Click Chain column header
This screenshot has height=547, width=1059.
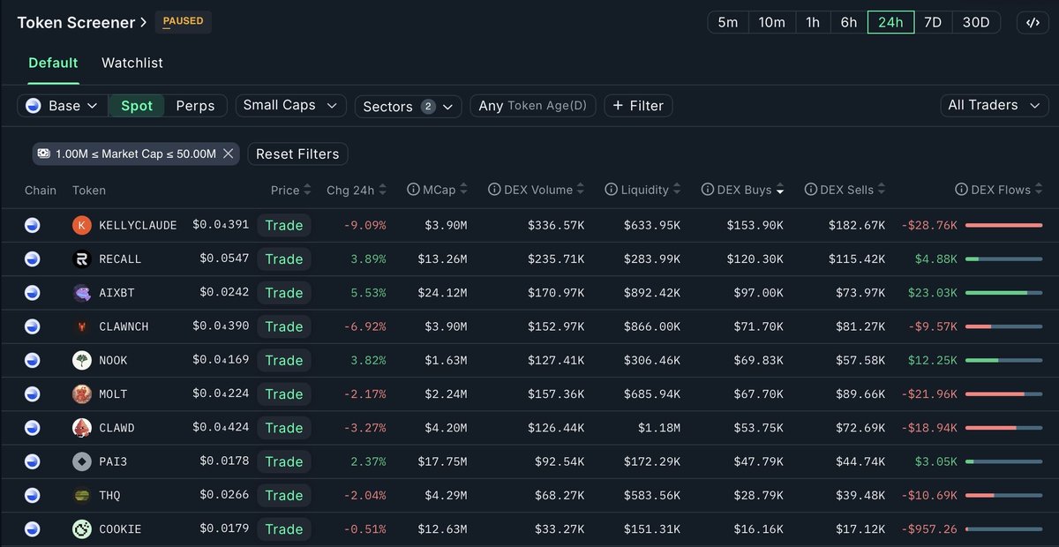(41, 190)
